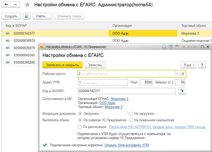212x152 pixels.
Task: Select the Загружать radio button
Action: pyautogui.click(x=80, y=113)
